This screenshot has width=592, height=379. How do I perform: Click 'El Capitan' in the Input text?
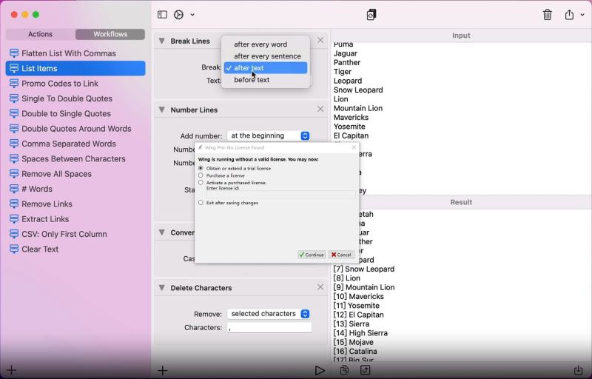(x=351, y=135)
